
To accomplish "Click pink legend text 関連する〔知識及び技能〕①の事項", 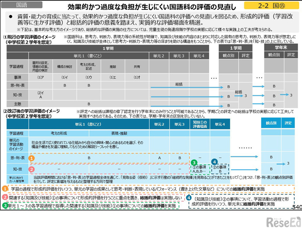I will (x=95, y=198).
